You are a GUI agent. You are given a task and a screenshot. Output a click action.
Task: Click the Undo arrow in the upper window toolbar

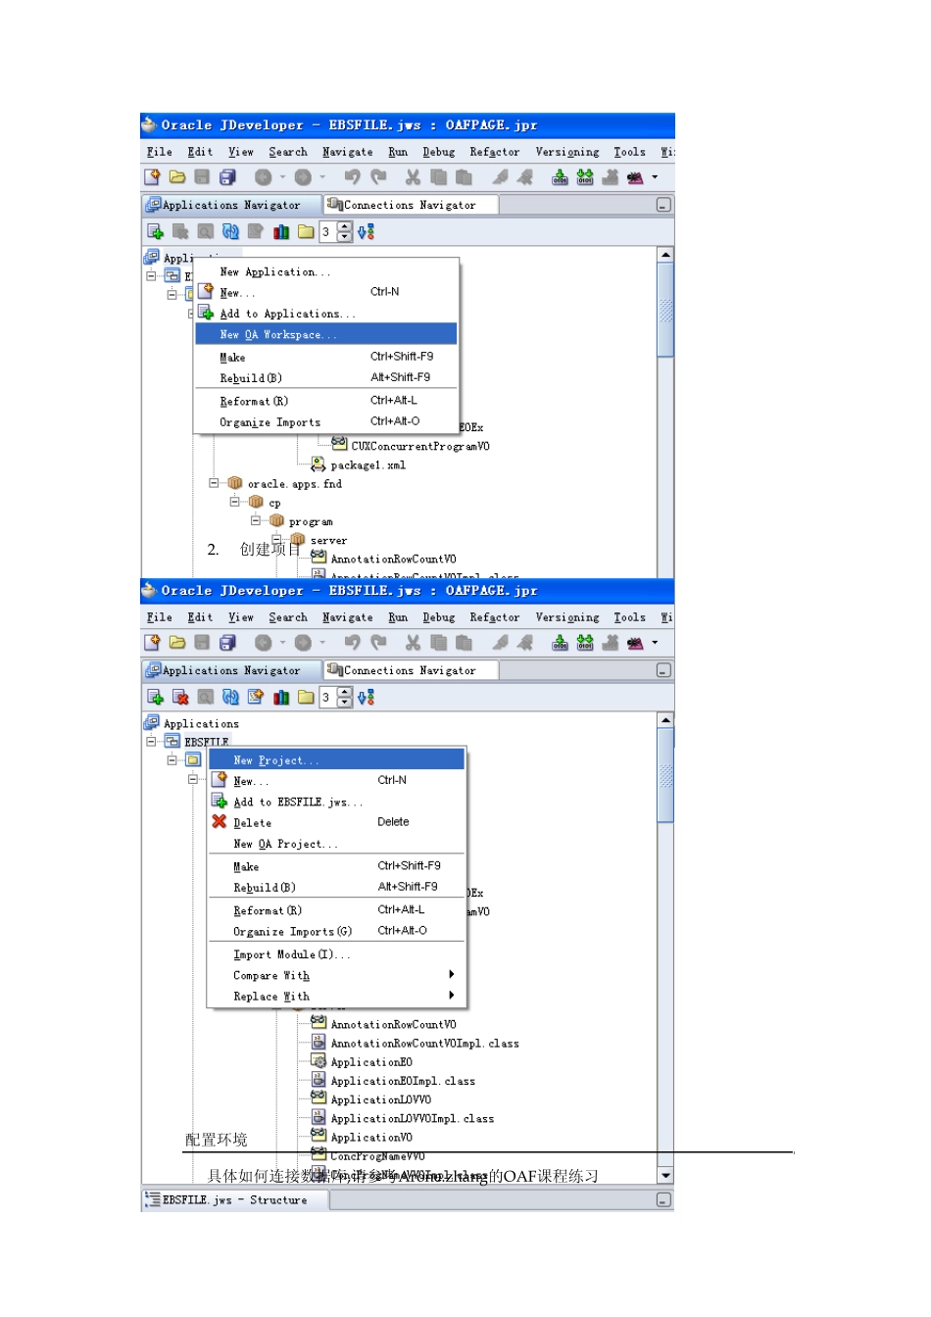click(x=353, y=177)
